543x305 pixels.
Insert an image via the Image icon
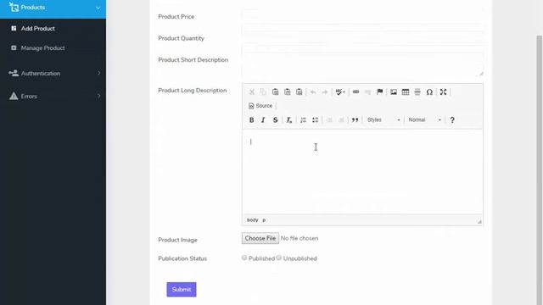(394, 92)
